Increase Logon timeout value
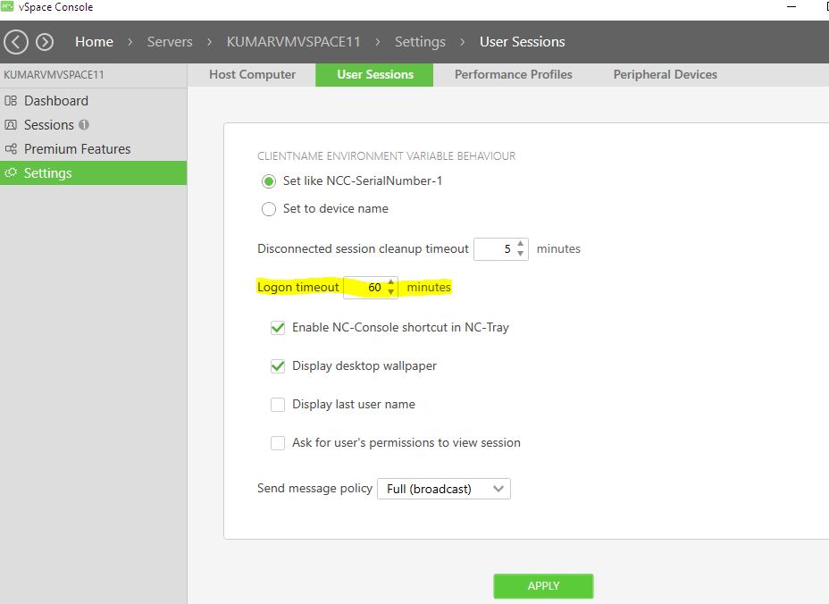Viewport: 829px width, 604px height. [x=390, y=282]
